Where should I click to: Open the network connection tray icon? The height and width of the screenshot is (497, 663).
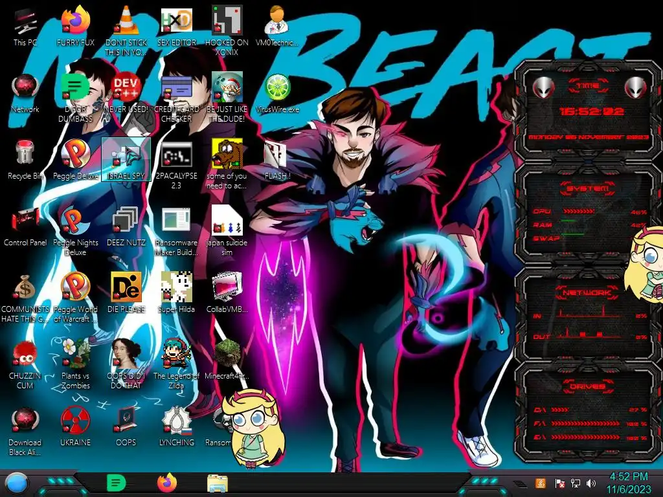pyautogui.click(x=576, y=483)
